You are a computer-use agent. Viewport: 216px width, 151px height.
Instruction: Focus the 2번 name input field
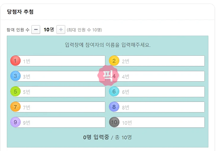tap(161, 61)
